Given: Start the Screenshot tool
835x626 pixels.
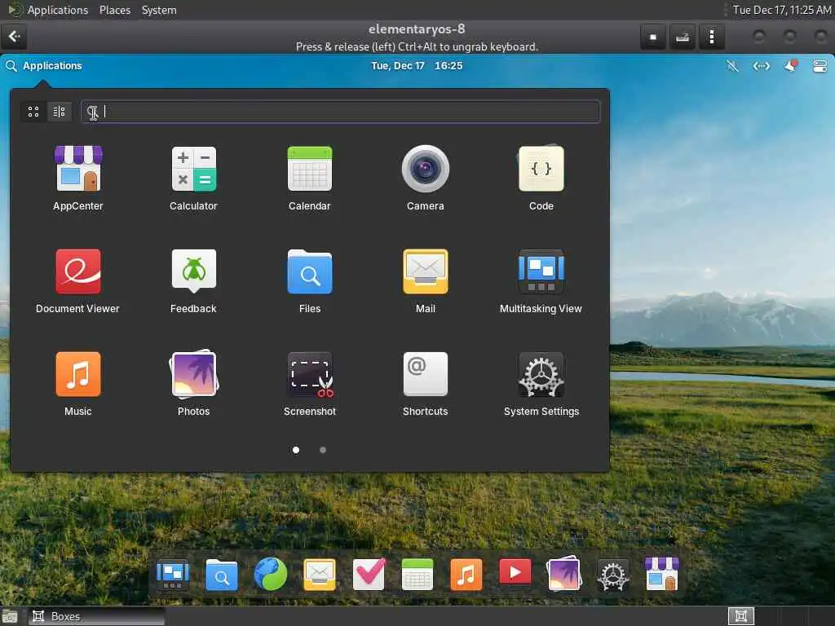Looking at the screenshot, I should [x=309, y=384].
